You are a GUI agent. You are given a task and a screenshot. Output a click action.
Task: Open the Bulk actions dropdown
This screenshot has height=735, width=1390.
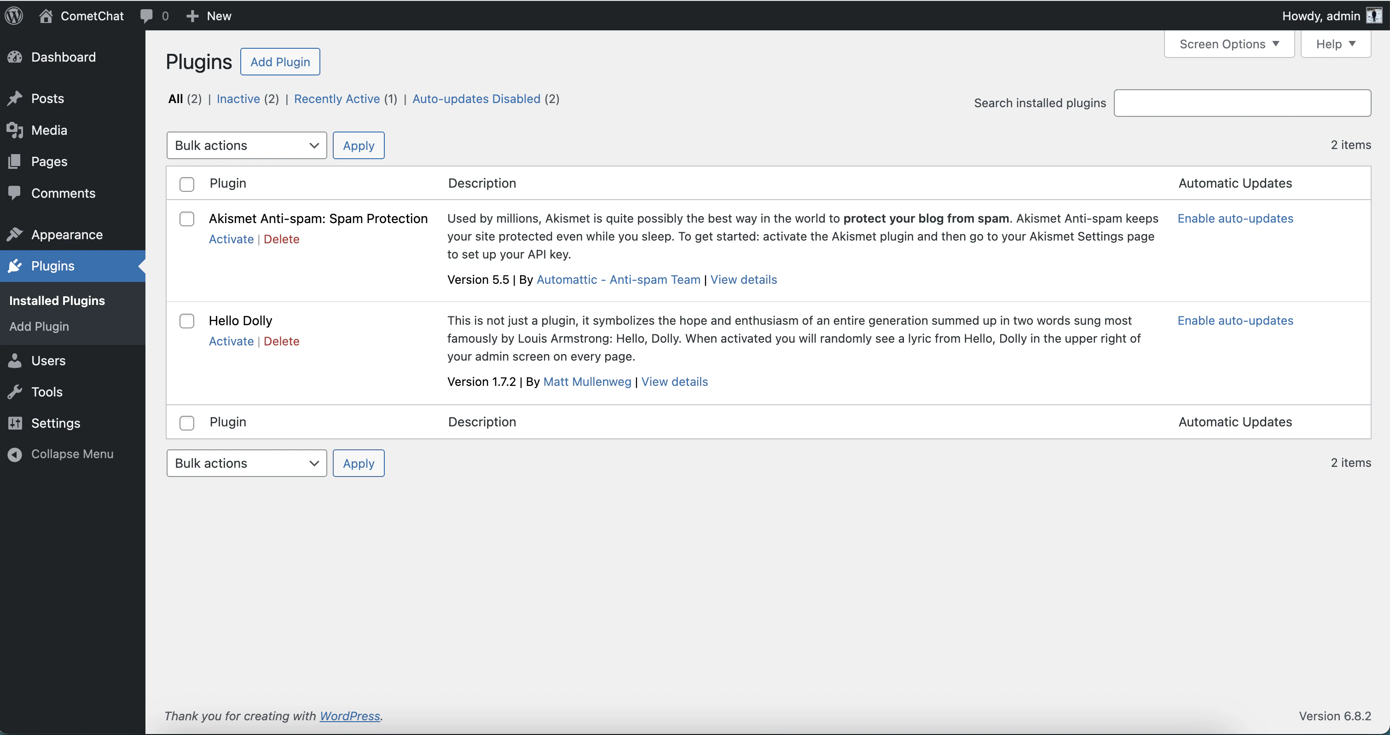(247, 144)
